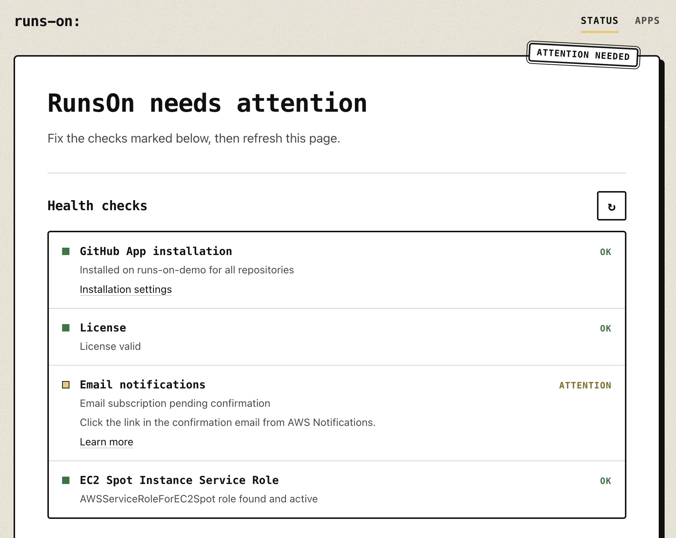Click the OK status in the License row
Viewport: 676px width, 538px height.
pyautogui.click(x=605, y=329)
